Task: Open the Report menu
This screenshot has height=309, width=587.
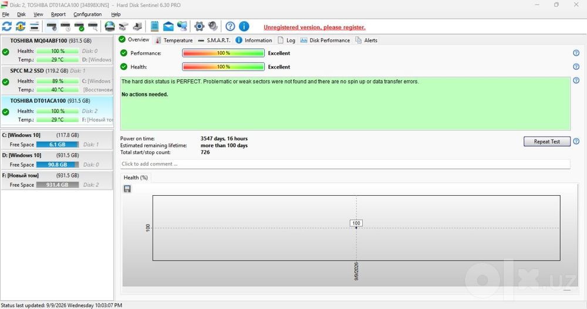Action: (58, 14)
